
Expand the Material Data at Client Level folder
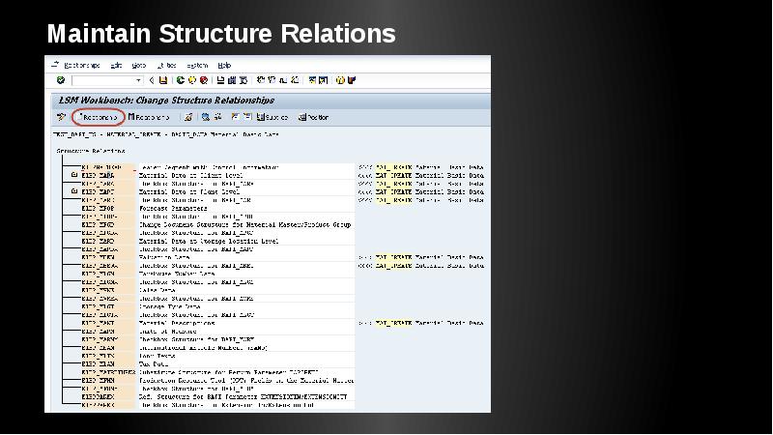(74, 175)
